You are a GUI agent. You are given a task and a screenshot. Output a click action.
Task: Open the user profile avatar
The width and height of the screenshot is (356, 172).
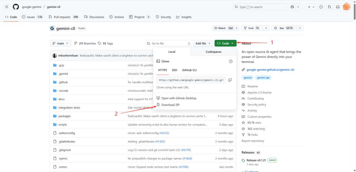point(347,7)
